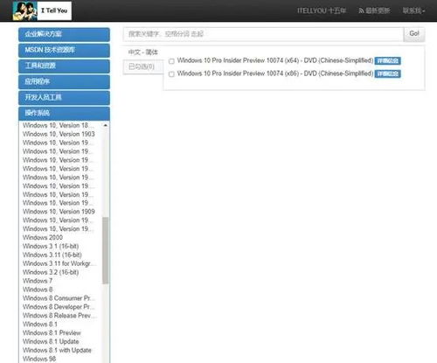Image resolution: width=437 pixels, height=363 pixels.
Task: Expand the 开发人员工具 sidebar section
Action: pyautogui.click(x=64, y=97)
